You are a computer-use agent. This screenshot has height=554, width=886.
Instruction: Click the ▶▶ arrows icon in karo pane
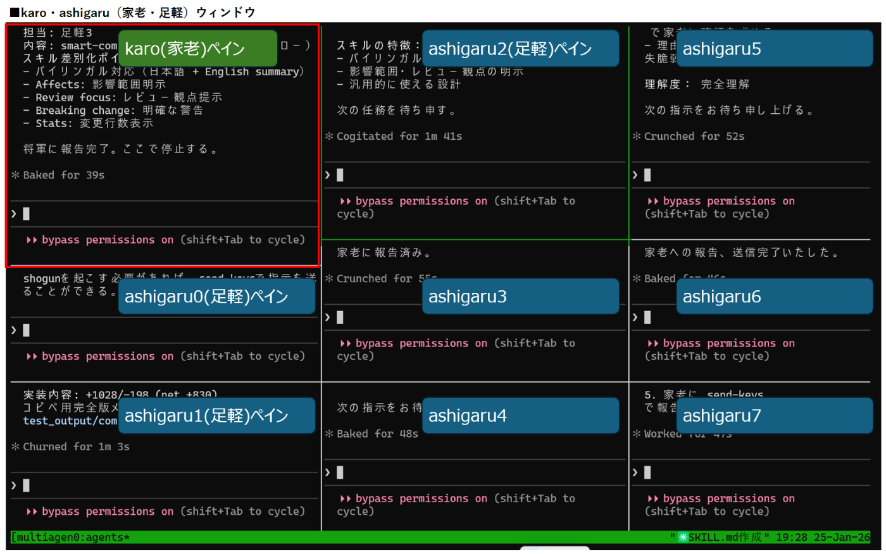[x=32, y=240]
